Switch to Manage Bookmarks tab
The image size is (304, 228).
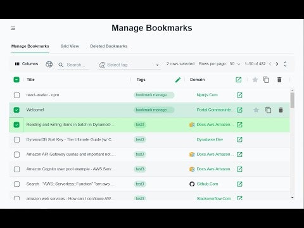point(30,46)
